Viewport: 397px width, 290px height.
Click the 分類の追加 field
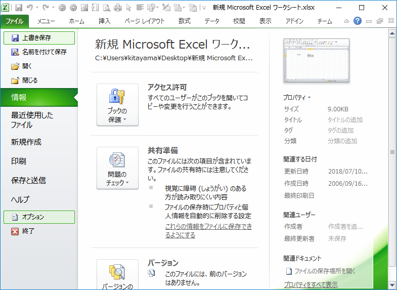pos(342,141)
